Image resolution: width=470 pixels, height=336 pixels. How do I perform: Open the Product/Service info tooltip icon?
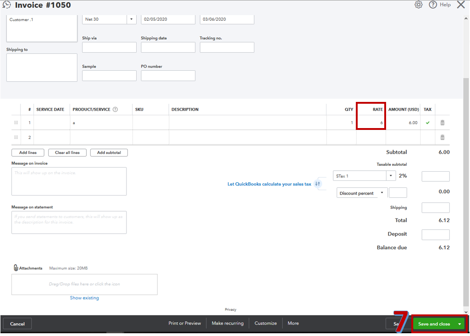115,109
